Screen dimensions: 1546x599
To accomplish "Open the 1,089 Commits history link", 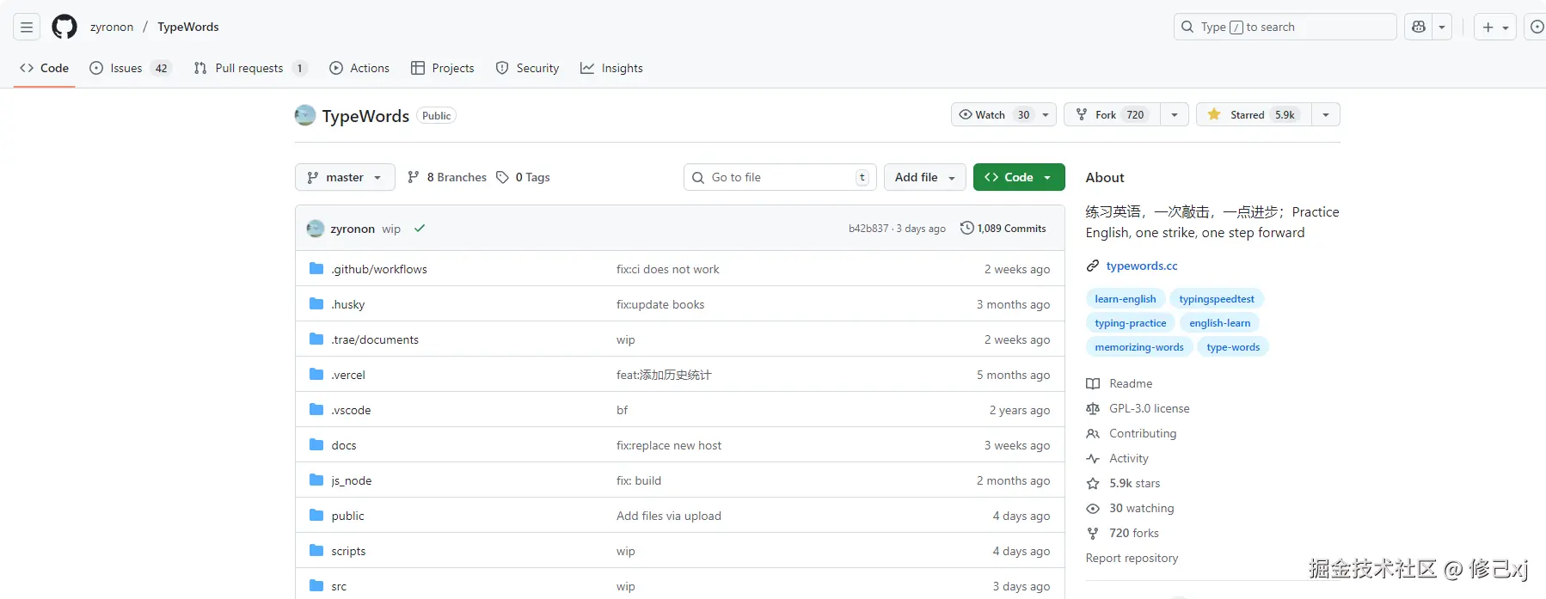I will click(x=1003, y=229).
